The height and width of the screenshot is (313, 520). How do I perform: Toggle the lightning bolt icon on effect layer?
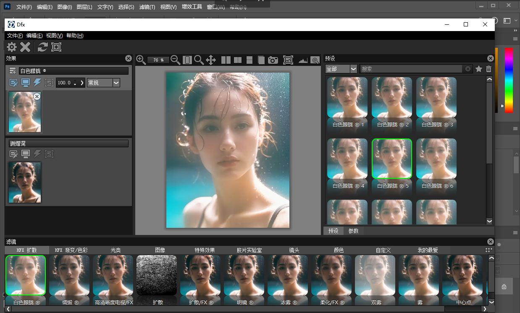coord(37,83)
